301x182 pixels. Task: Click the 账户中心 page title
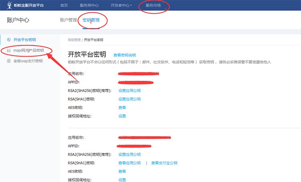coord(18,20)
